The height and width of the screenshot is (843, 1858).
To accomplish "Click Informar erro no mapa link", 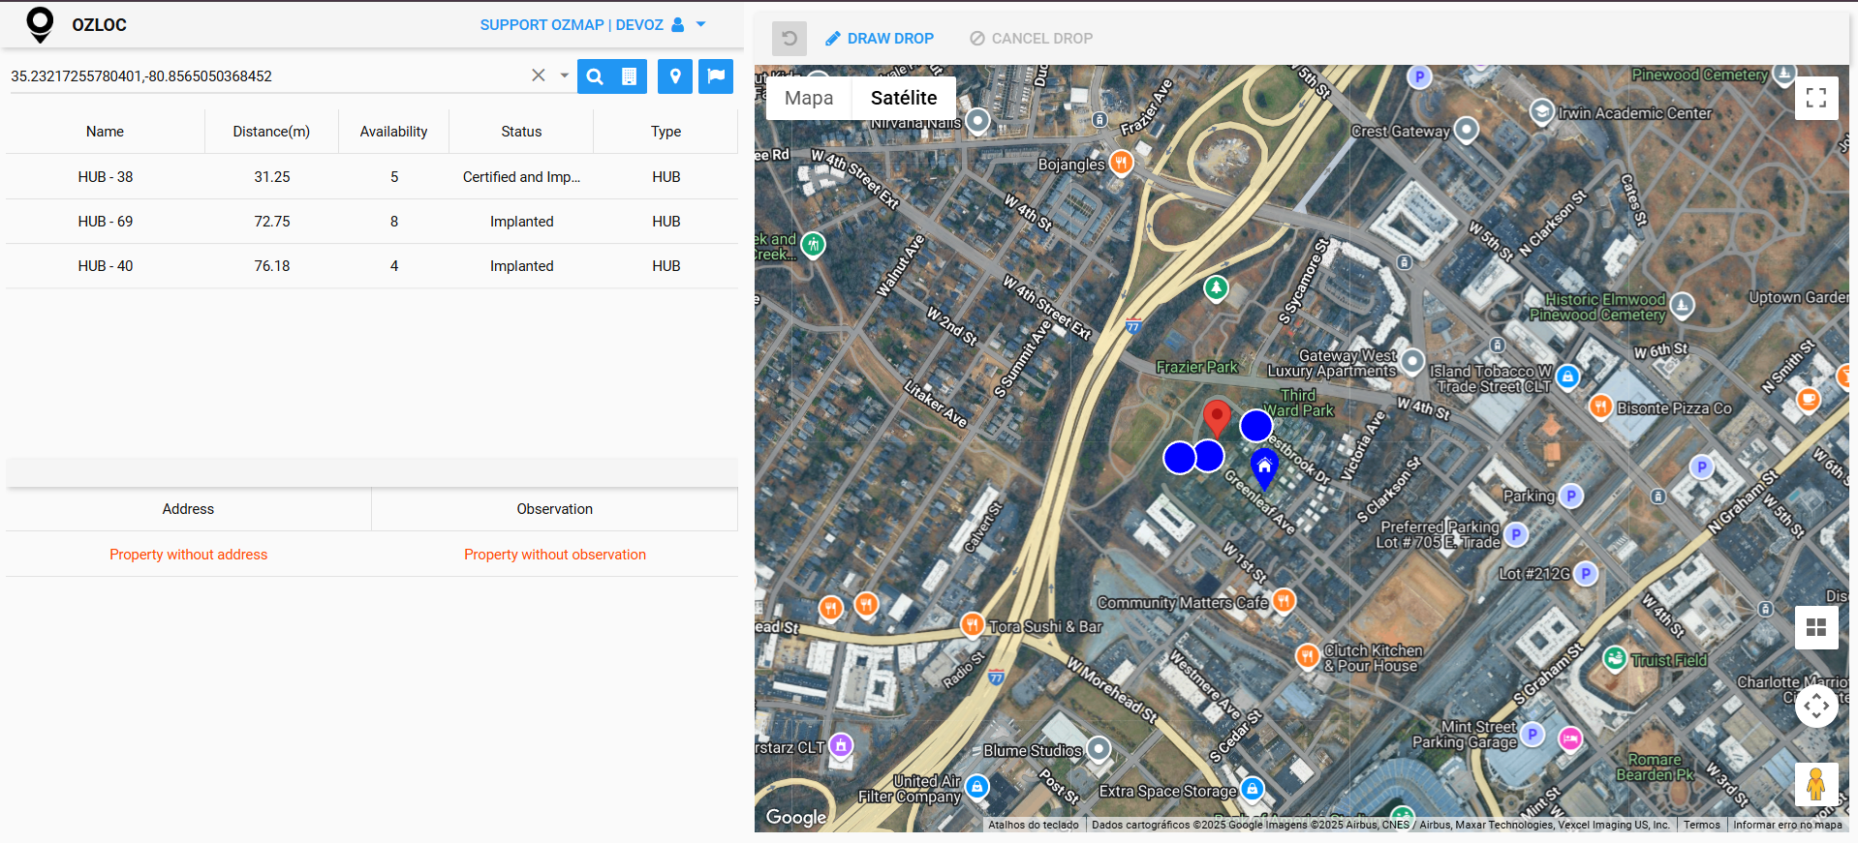I will pos(1787,825).
